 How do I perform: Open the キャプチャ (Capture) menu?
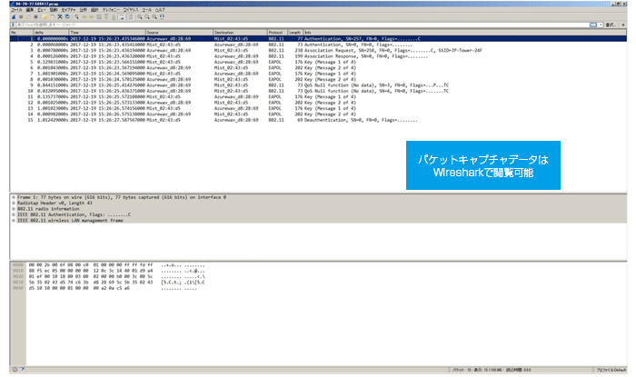pyautogui.click(x=68, y=10)
